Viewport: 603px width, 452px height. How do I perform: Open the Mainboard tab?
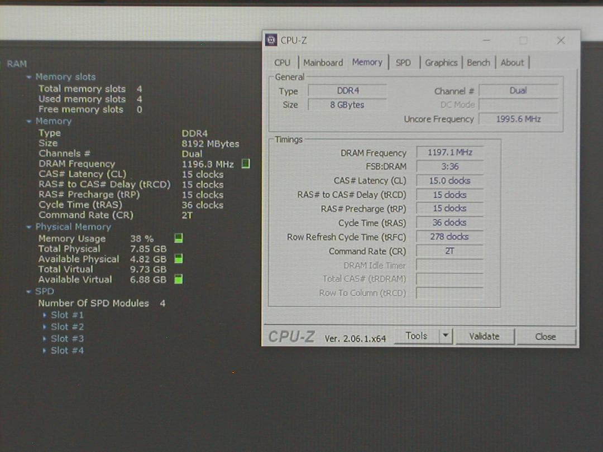(x=323, y=62)
